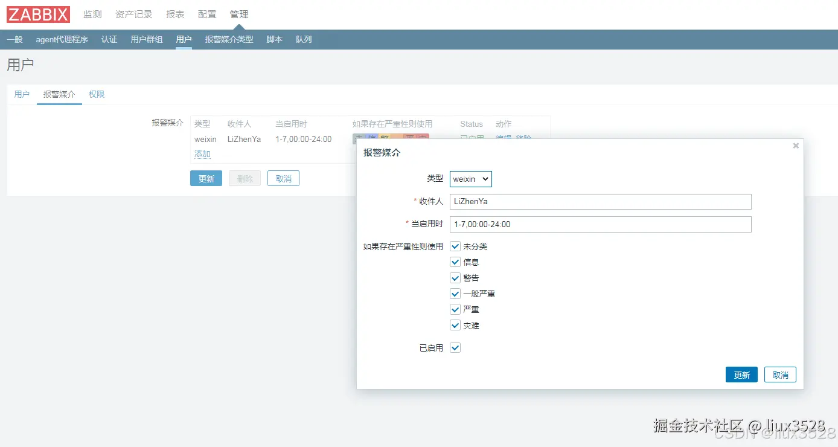Click LiZhenYa in the media table

coord(244,139)
